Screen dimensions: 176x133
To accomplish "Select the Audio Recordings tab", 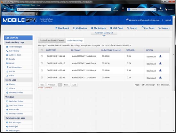I will pos(75,41).
